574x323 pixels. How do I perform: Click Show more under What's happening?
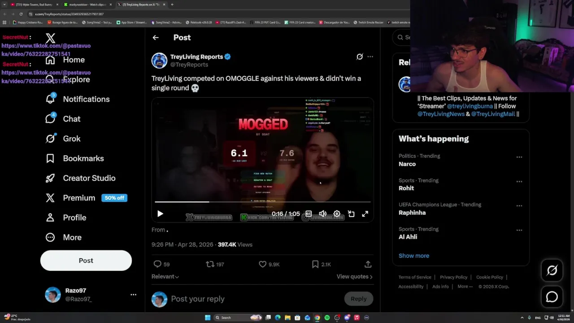tap(414, 256)
